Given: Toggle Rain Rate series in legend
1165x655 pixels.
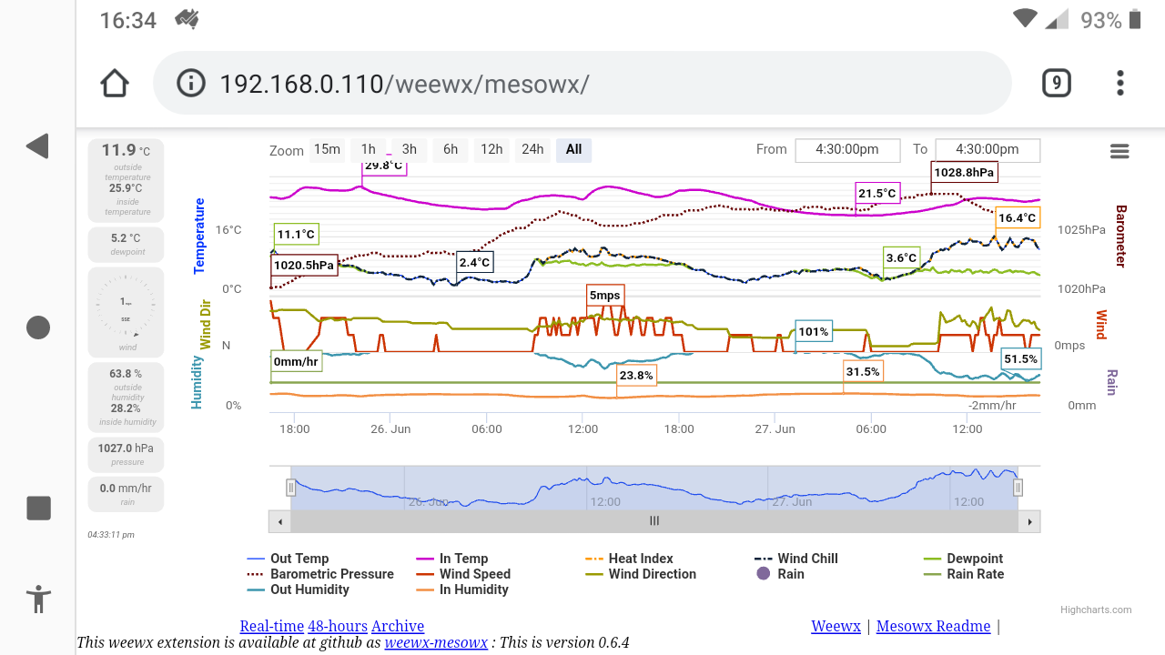Looking at the screenshot, I should tap(964, 574).
